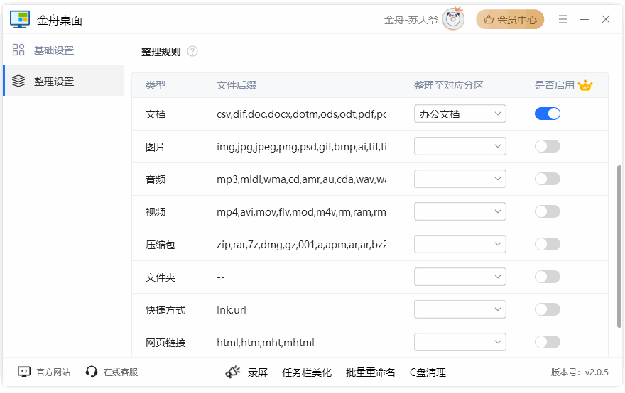This screenshot has height=393, width=625.
Task: Click the 在线客服 headset icon
Action: pyautogui.click(x=91, y=372)
